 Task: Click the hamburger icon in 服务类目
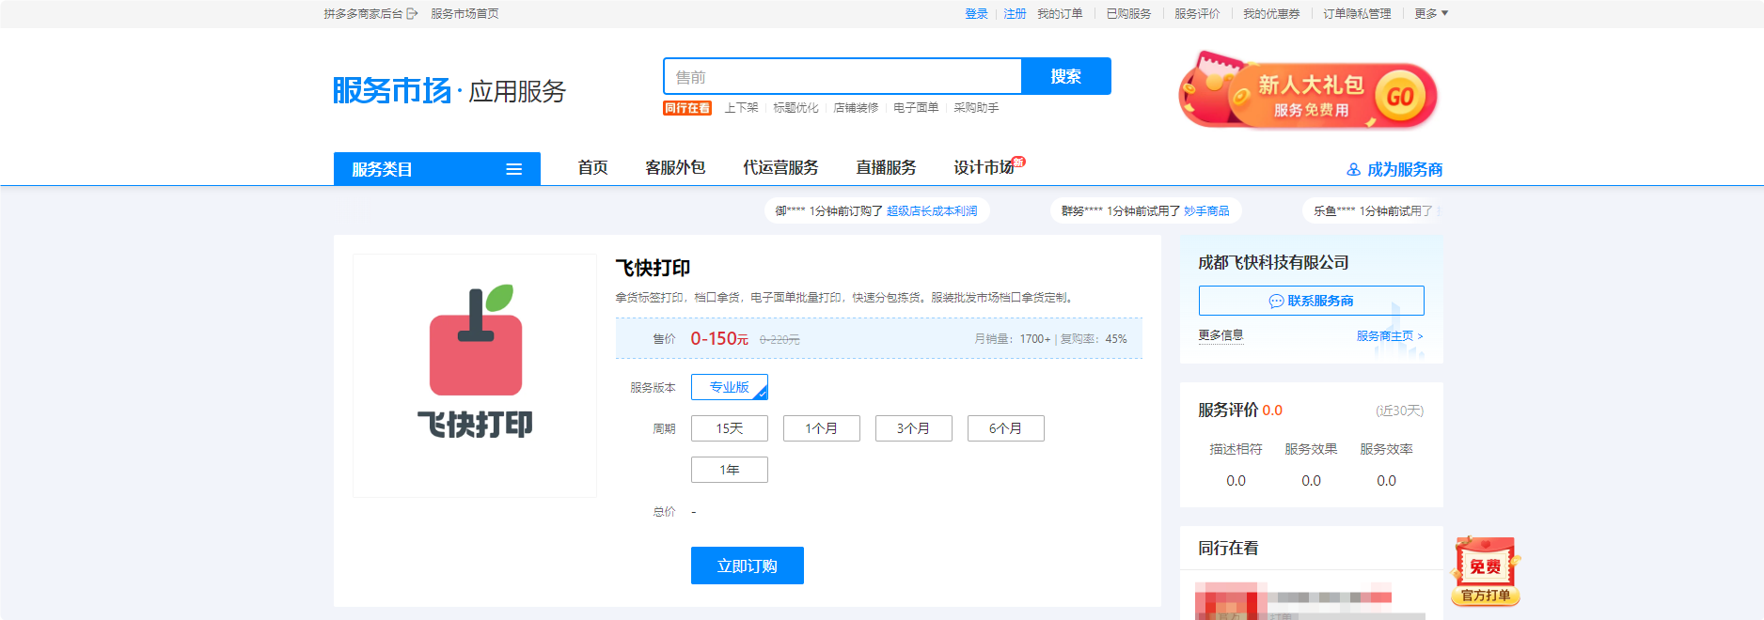click(513, 169)
